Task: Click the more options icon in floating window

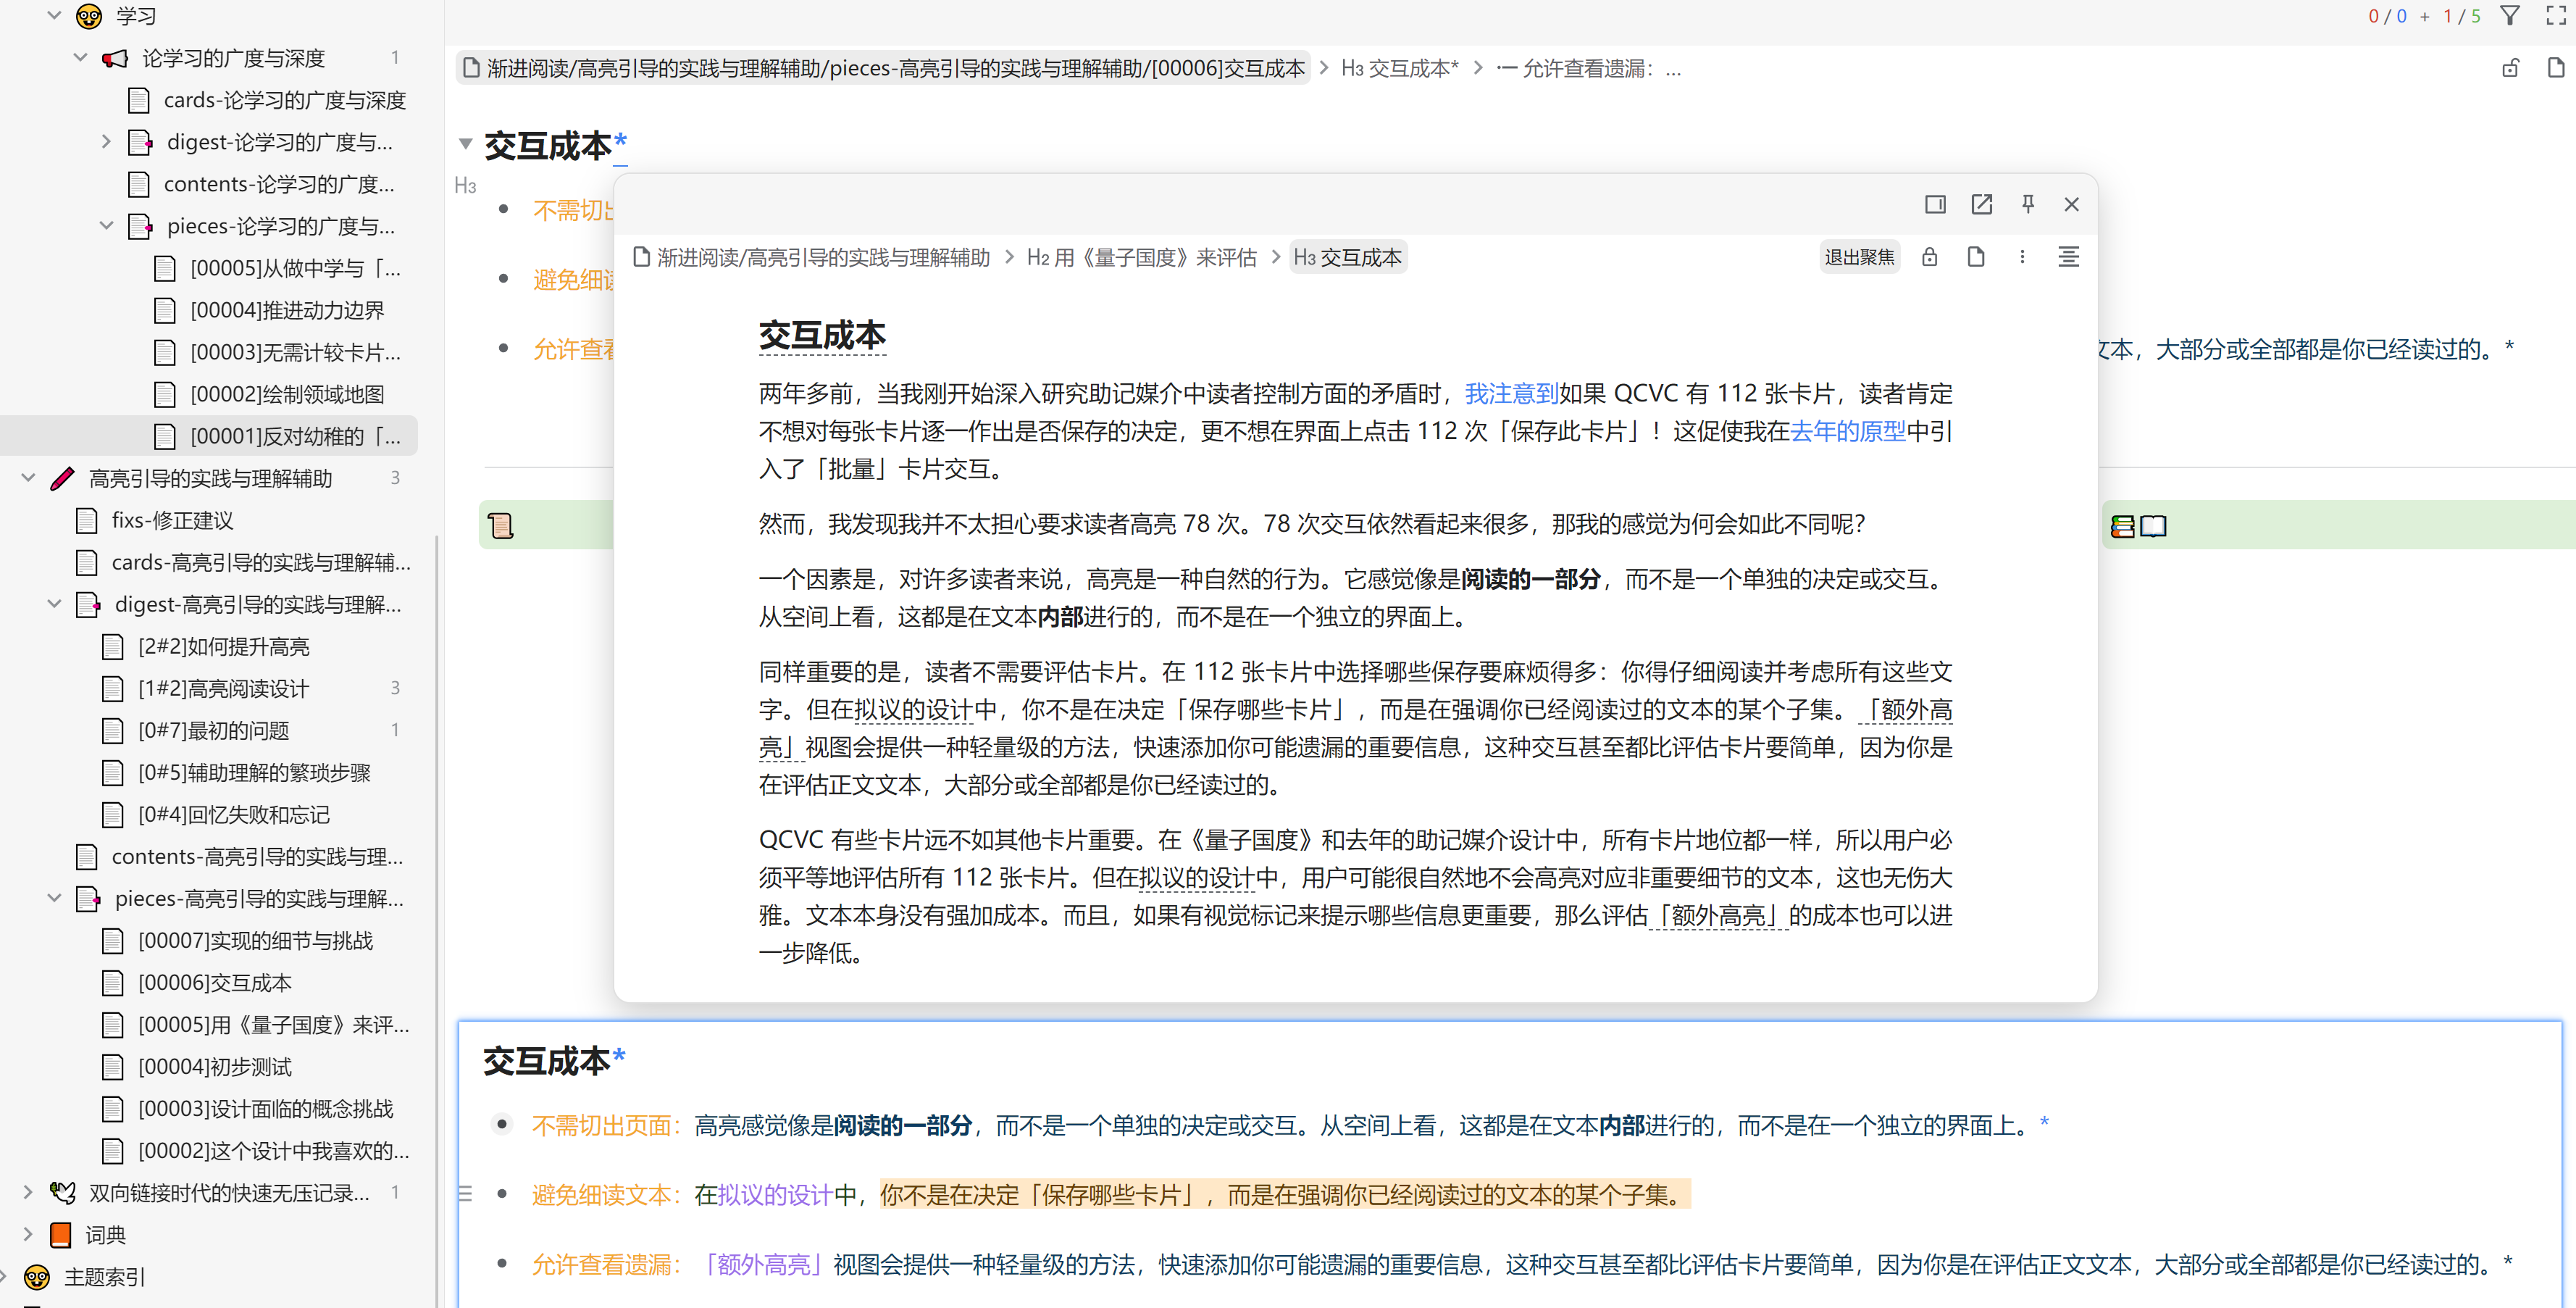Action: pos(2022,257)
